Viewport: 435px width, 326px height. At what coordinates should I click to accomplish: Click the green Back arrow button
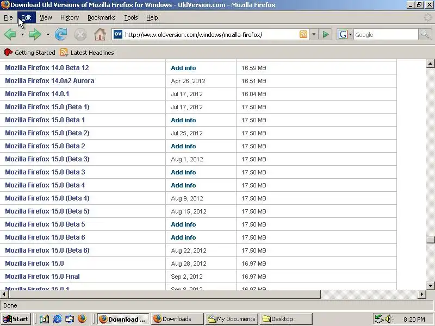10,35
